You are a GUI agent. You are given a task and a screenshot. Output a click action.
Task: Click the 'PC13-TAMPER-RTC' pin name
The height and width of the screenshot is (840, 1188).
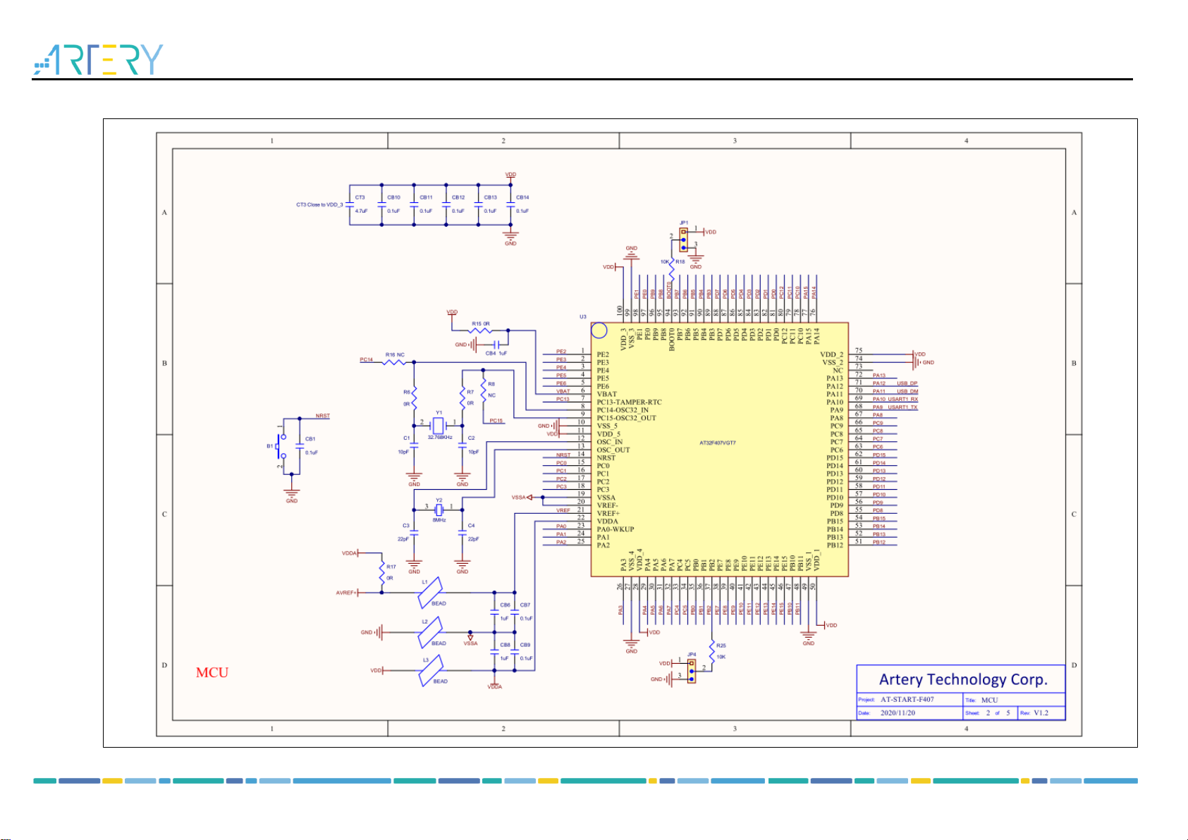630,402
